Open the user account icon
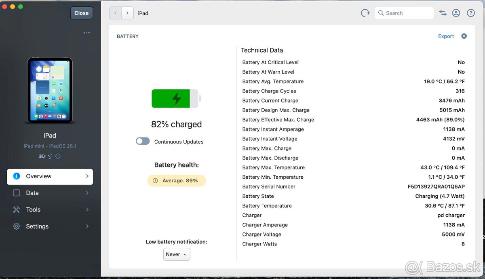The width and height of the screenshot is (485, 279). pos(456,13)
